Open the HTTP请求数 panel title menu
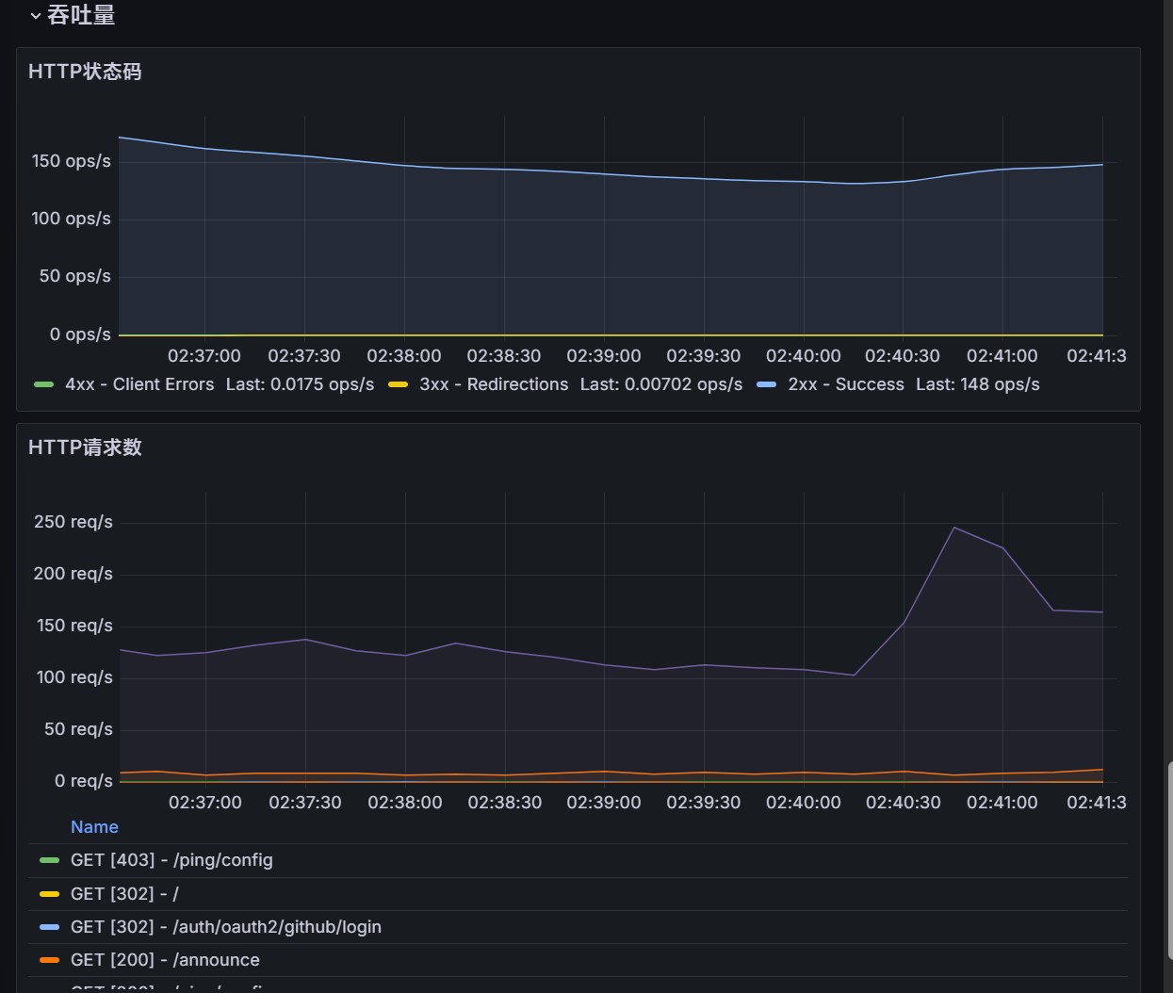1173x993 pixels. coord(85,448)
